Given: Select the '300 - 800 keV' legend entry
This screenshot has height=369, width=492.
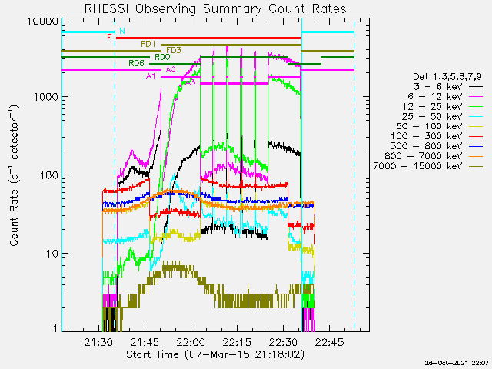Looking at the screenshot, I should pos(437,146).
